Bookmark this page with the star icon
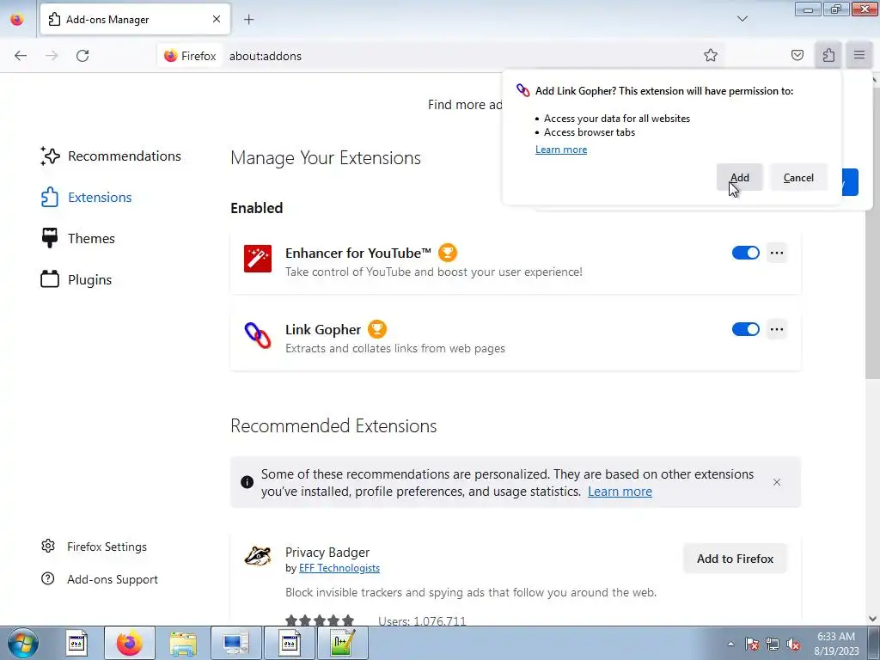This screenshot has height=660, width=880. coord(711,55)
